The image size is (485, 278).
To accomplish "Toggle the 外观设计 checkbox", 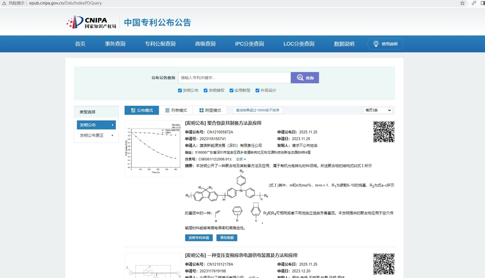I will 257,90.
